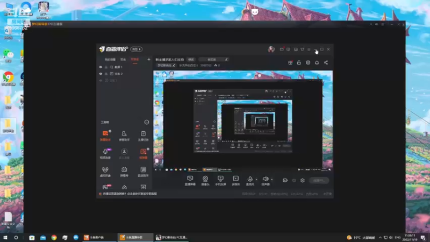Open Google Chrome desktop shortcut
The height and width of the screenshot is (242, 430).
[x=9, y=79]
